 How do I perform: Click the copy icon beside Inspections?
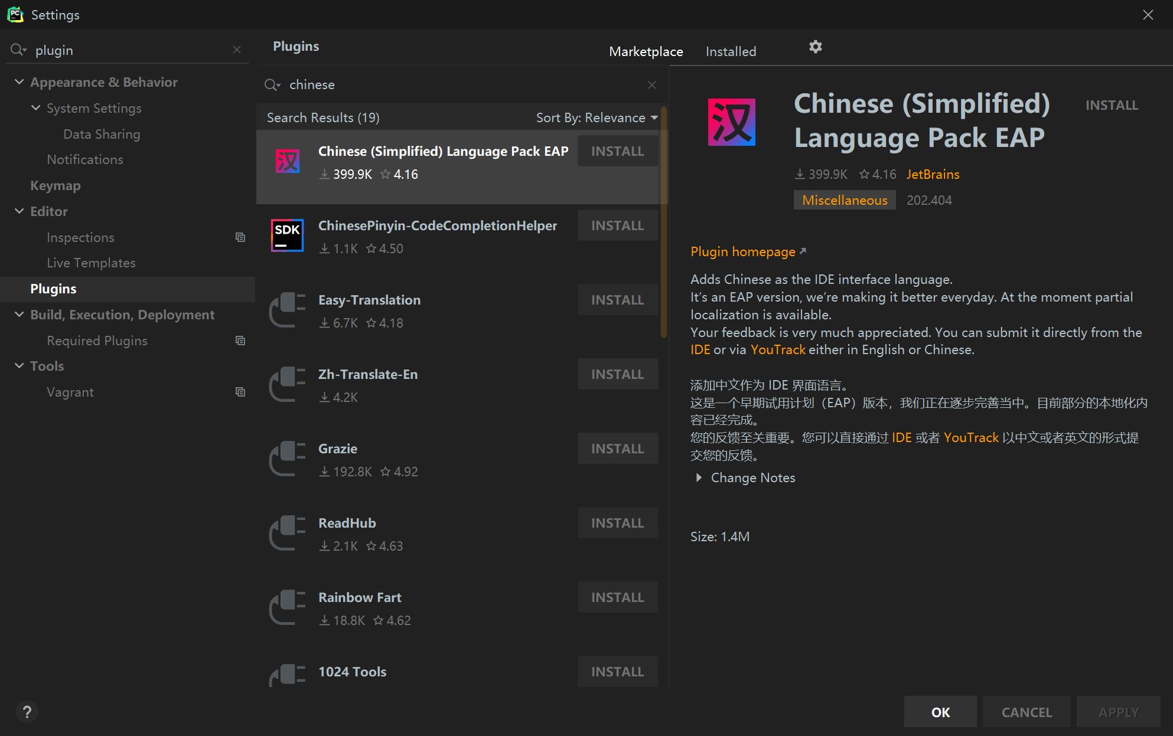coord(240,237)
